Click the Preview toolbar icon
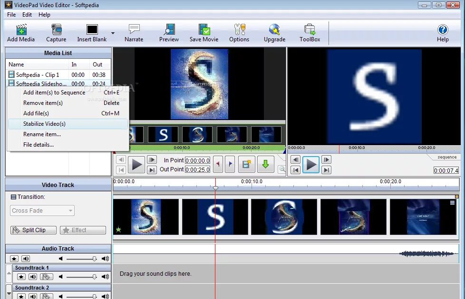Image resolution: width=465 pixels, height=299 pixels. 169,33
